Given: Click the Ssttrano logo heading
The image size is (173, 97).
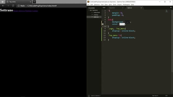Looking at the screenshot, I should click(6, 10).
